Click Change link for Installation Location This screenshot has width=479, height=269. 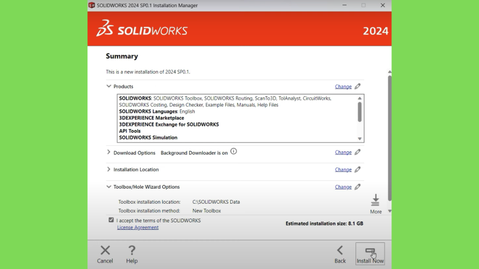[343, 170]
